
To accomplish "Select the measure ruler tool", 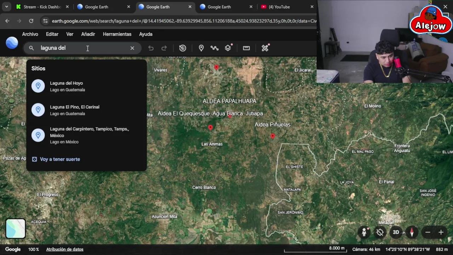I will coord(246,48).
